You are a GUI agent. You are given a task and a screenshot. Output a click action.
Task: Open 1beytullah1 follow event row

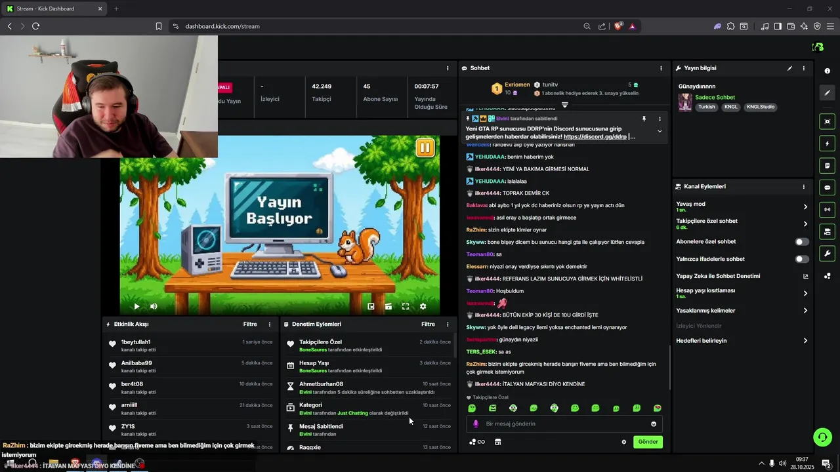pyautogui.click(x=190, y=345)
